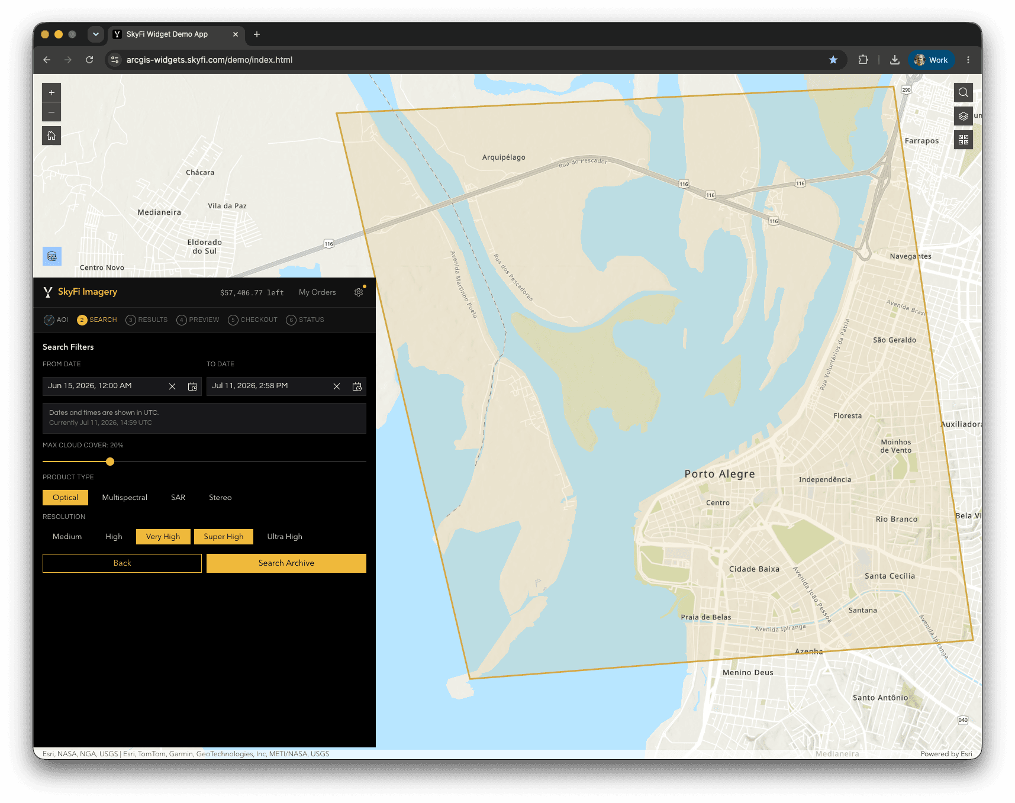This screenshot has height=803, width=1015.
Task: Click the Porto Alegre map label
Action: pyautogui.click(x=720, y=474)
